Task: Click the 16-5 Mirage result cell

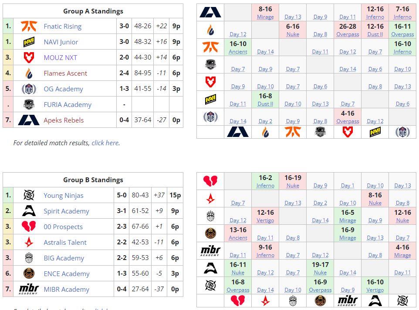Action: 348,216
